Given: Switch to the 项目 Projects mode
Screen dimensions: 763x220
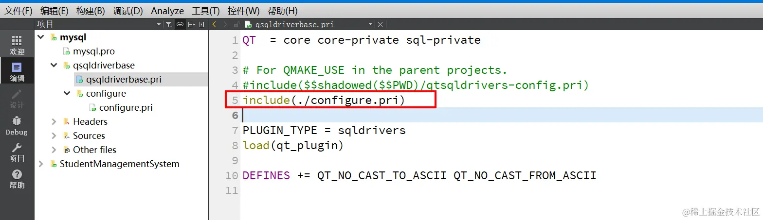Looking at the screenshot, I should click(x=17, y=152).
